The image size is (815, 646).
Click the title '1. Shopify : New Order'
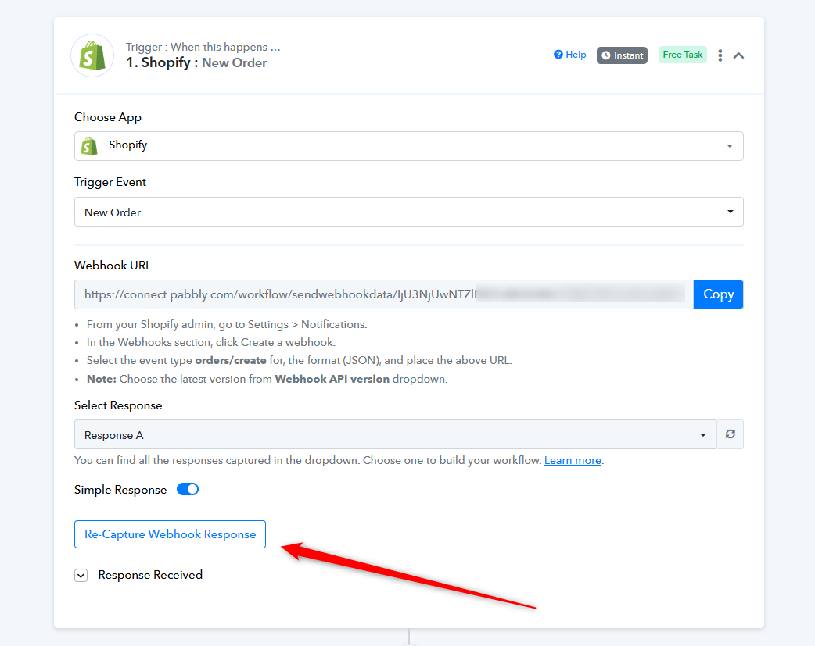(x=196, y=62)
